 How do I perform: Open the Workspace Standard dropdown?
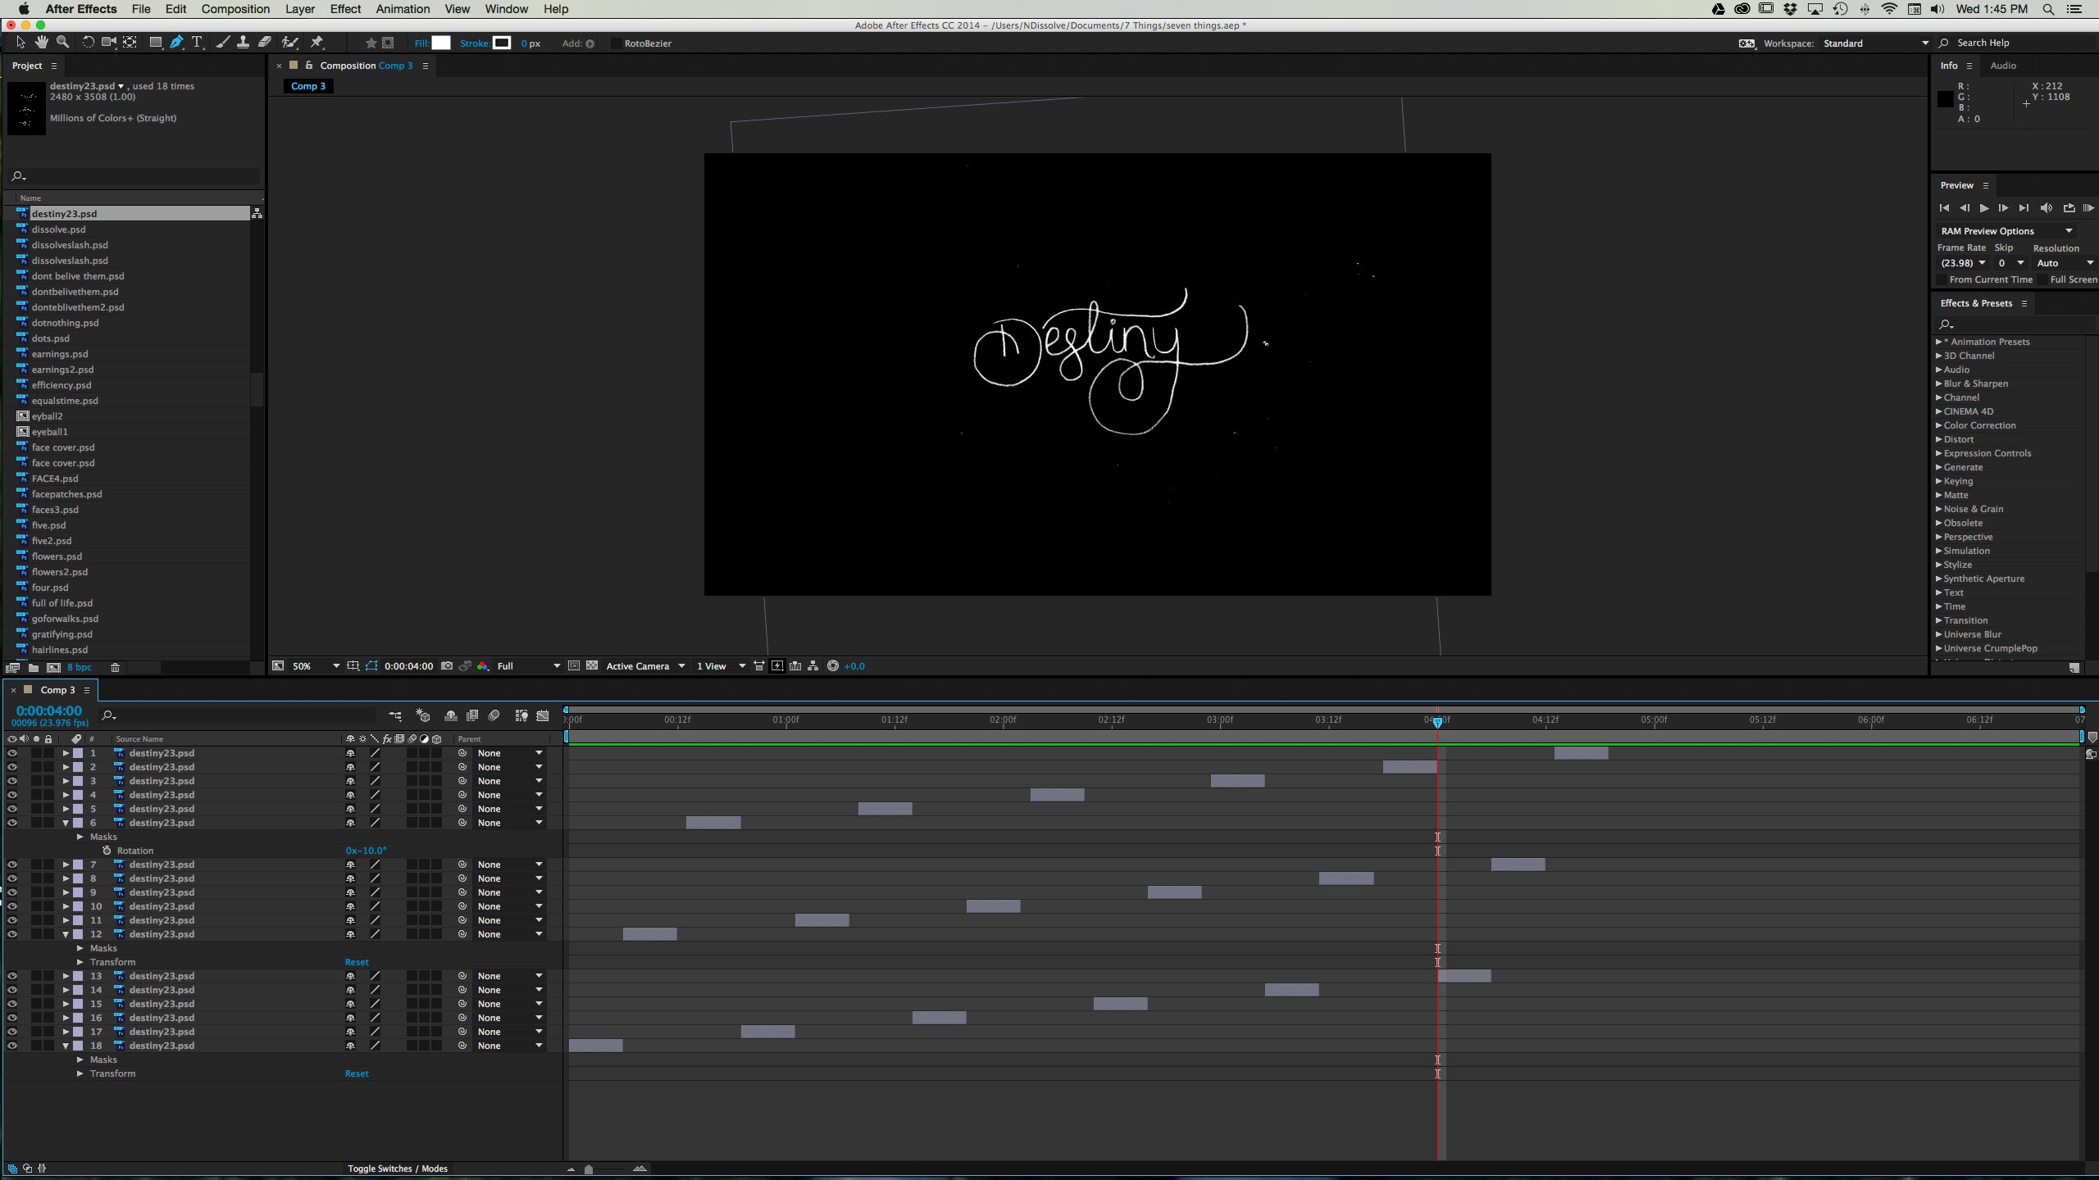(1875, 43)
